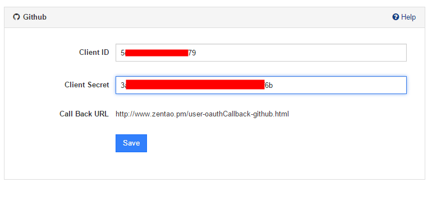This screenshot has height=206, width=432.
Task: Click the Github octocat icon
Action: (x=16, y=17)
